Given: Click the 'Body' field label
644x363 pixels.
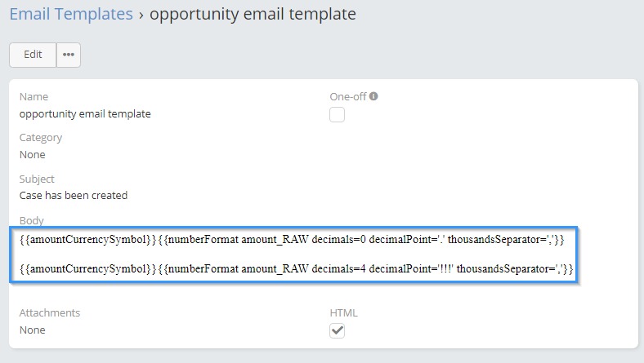Looking at the screenshot, I should [x=31, y=220].
